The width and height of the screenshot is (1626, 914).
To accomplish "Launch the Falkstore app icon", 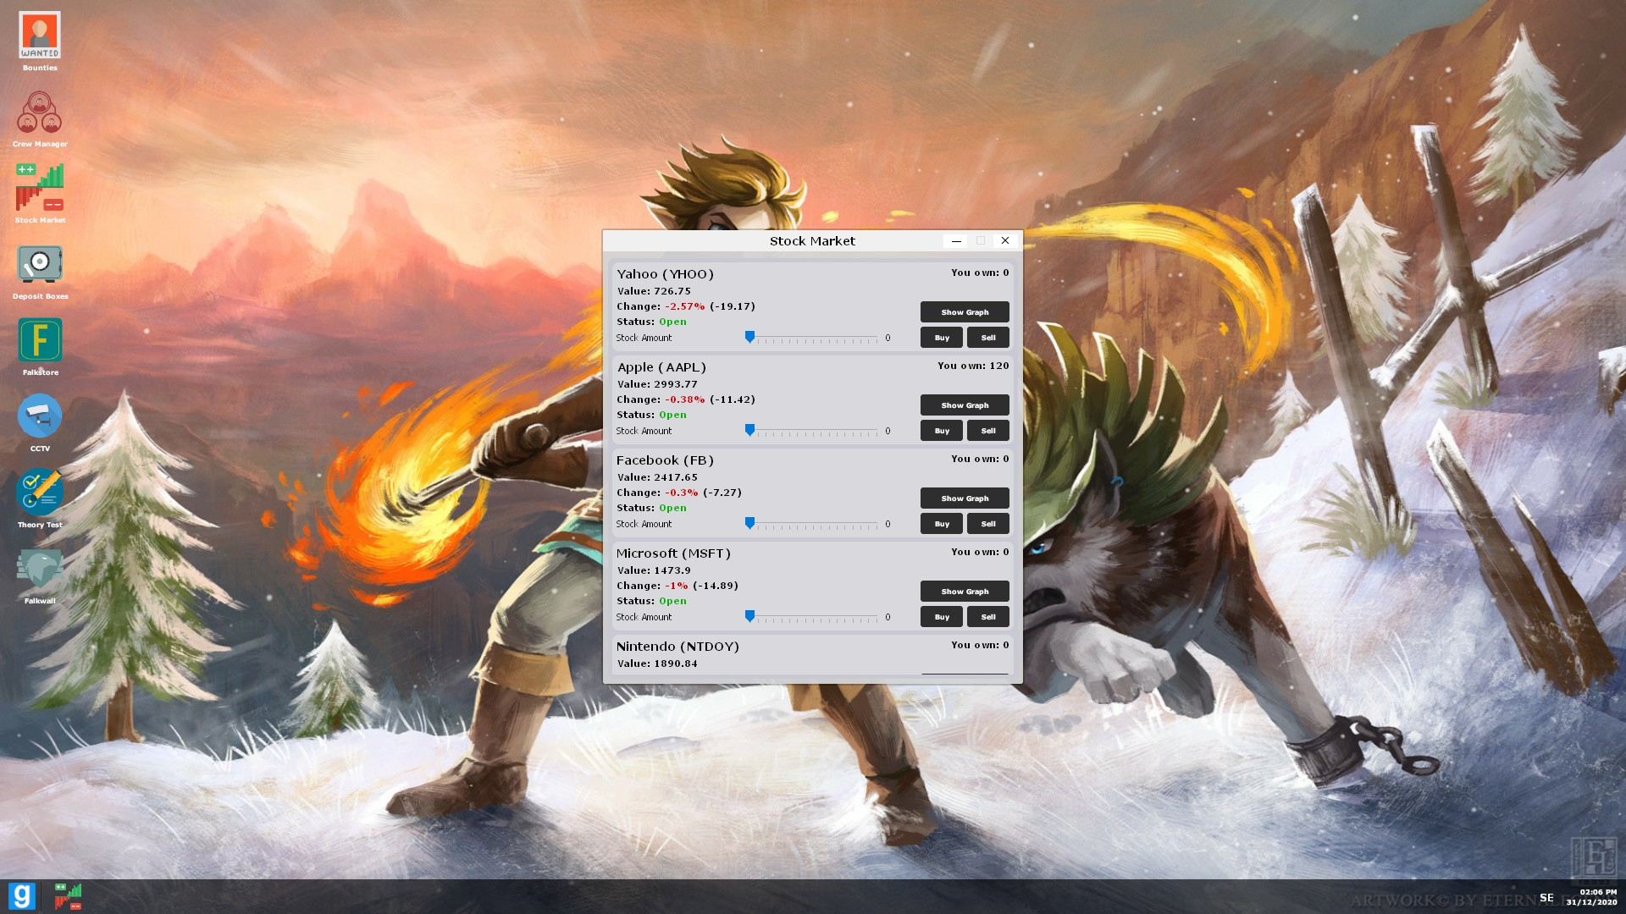I will [x=40, y=340].
